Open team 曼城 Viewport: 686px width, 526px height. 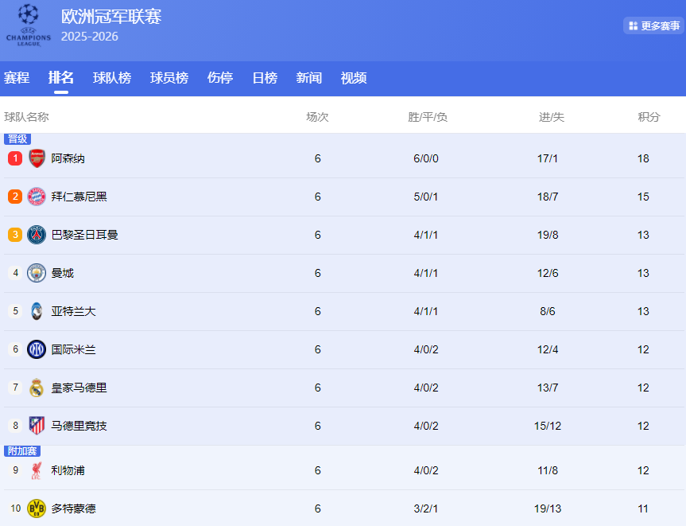coord(63,273)
